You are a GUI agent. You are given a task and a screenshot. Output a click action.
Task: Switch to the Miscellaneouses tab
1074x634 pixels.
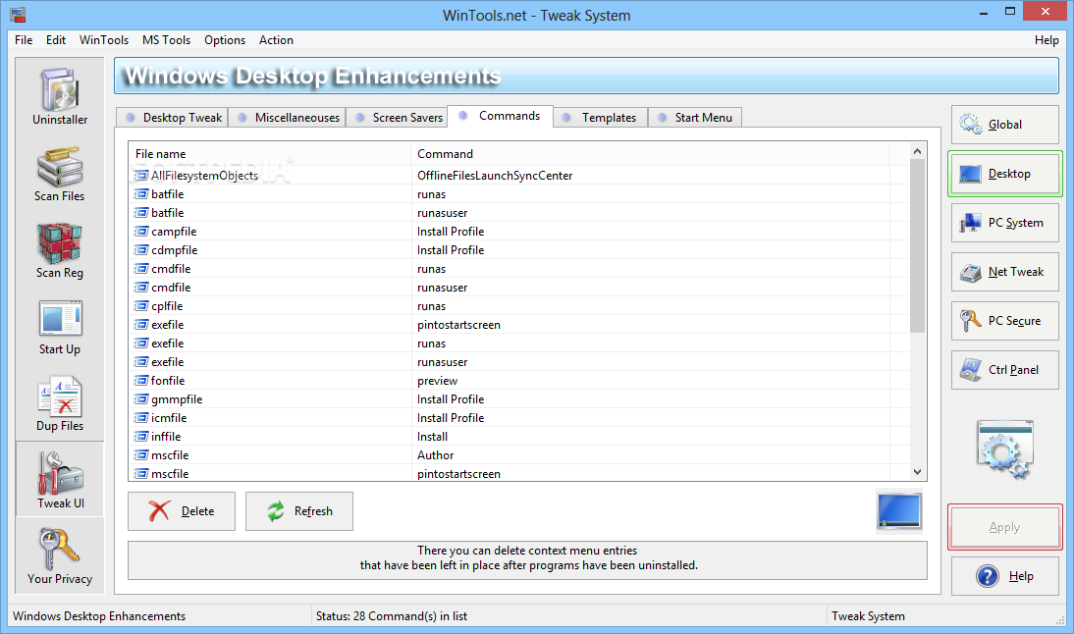[287, 118]
